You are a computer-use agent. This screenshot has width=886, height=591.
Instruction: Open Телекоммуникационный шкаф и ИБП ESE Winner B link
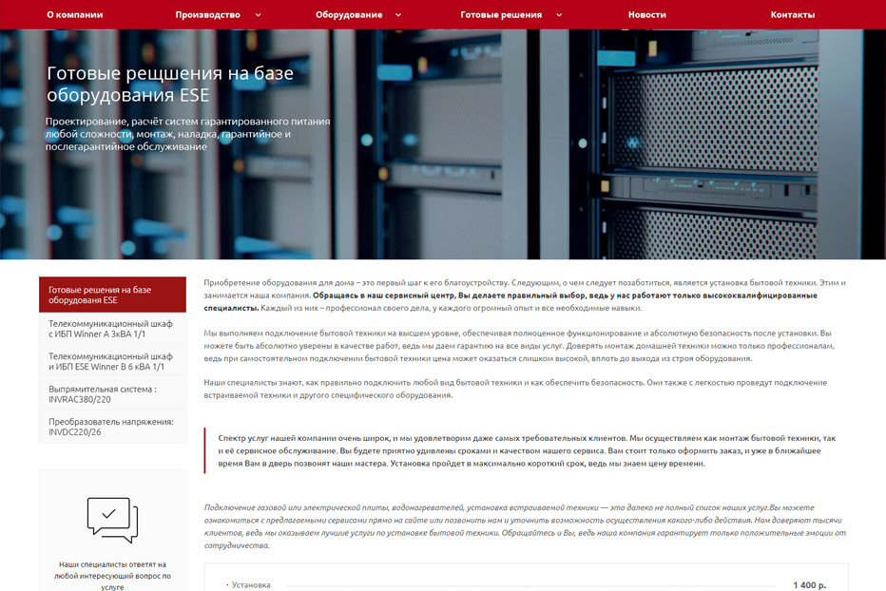pyautogui.click(x=112, y=362)
